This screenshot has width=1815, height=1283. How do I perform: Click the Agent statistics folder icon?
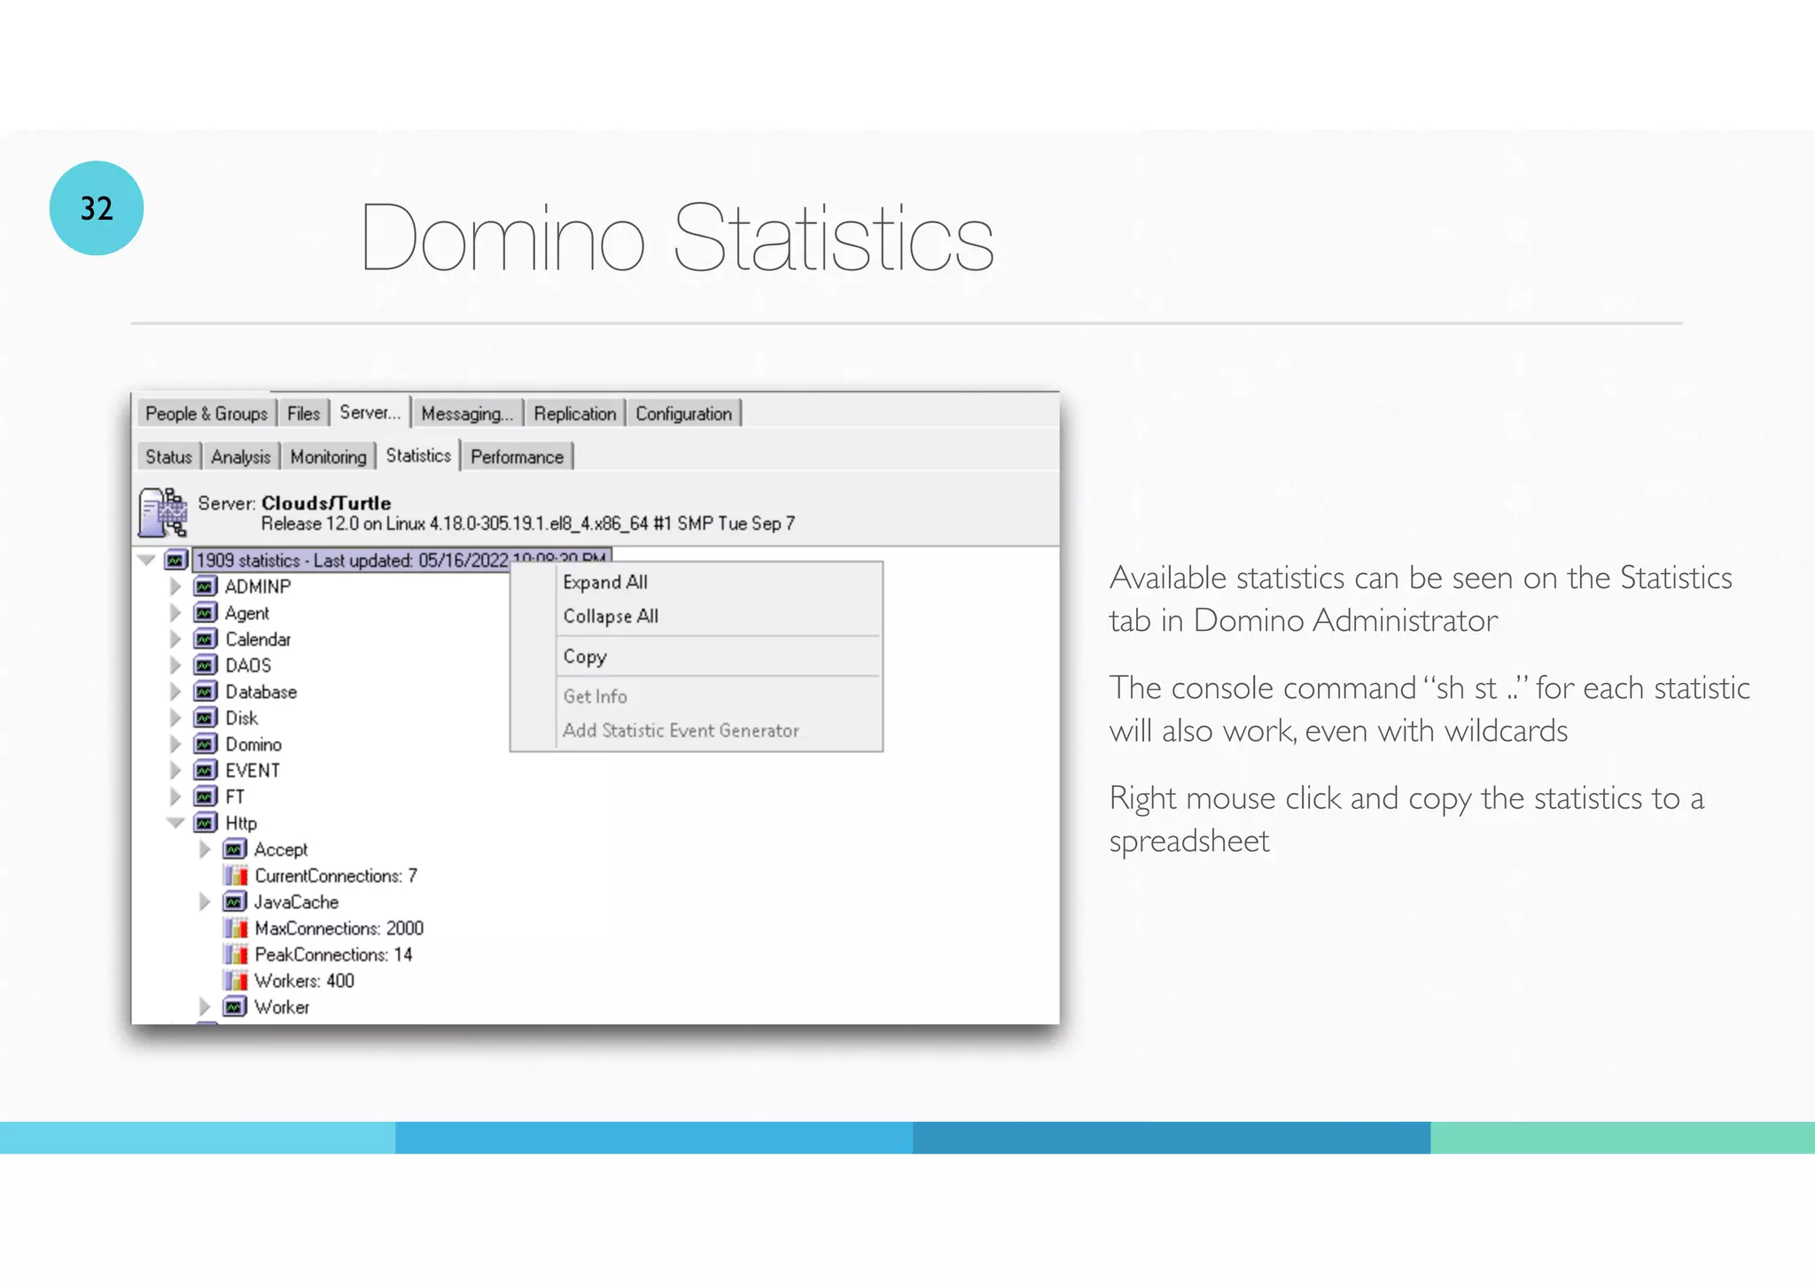point(206,613)
